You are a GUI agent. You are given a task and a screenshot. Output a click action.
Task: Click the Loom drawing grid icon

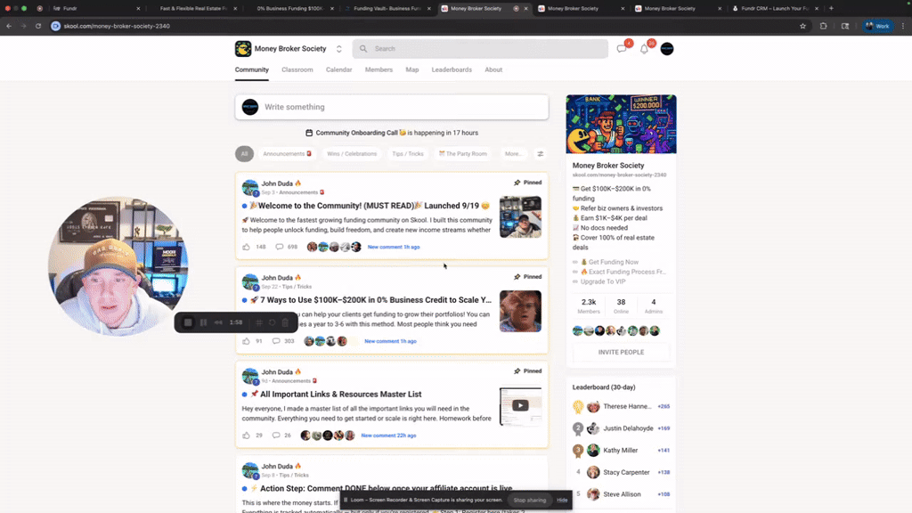(259, 322)
